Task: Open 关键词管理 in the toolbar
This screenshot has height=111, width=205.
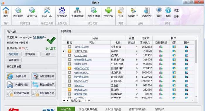Action: click(77, 12)
